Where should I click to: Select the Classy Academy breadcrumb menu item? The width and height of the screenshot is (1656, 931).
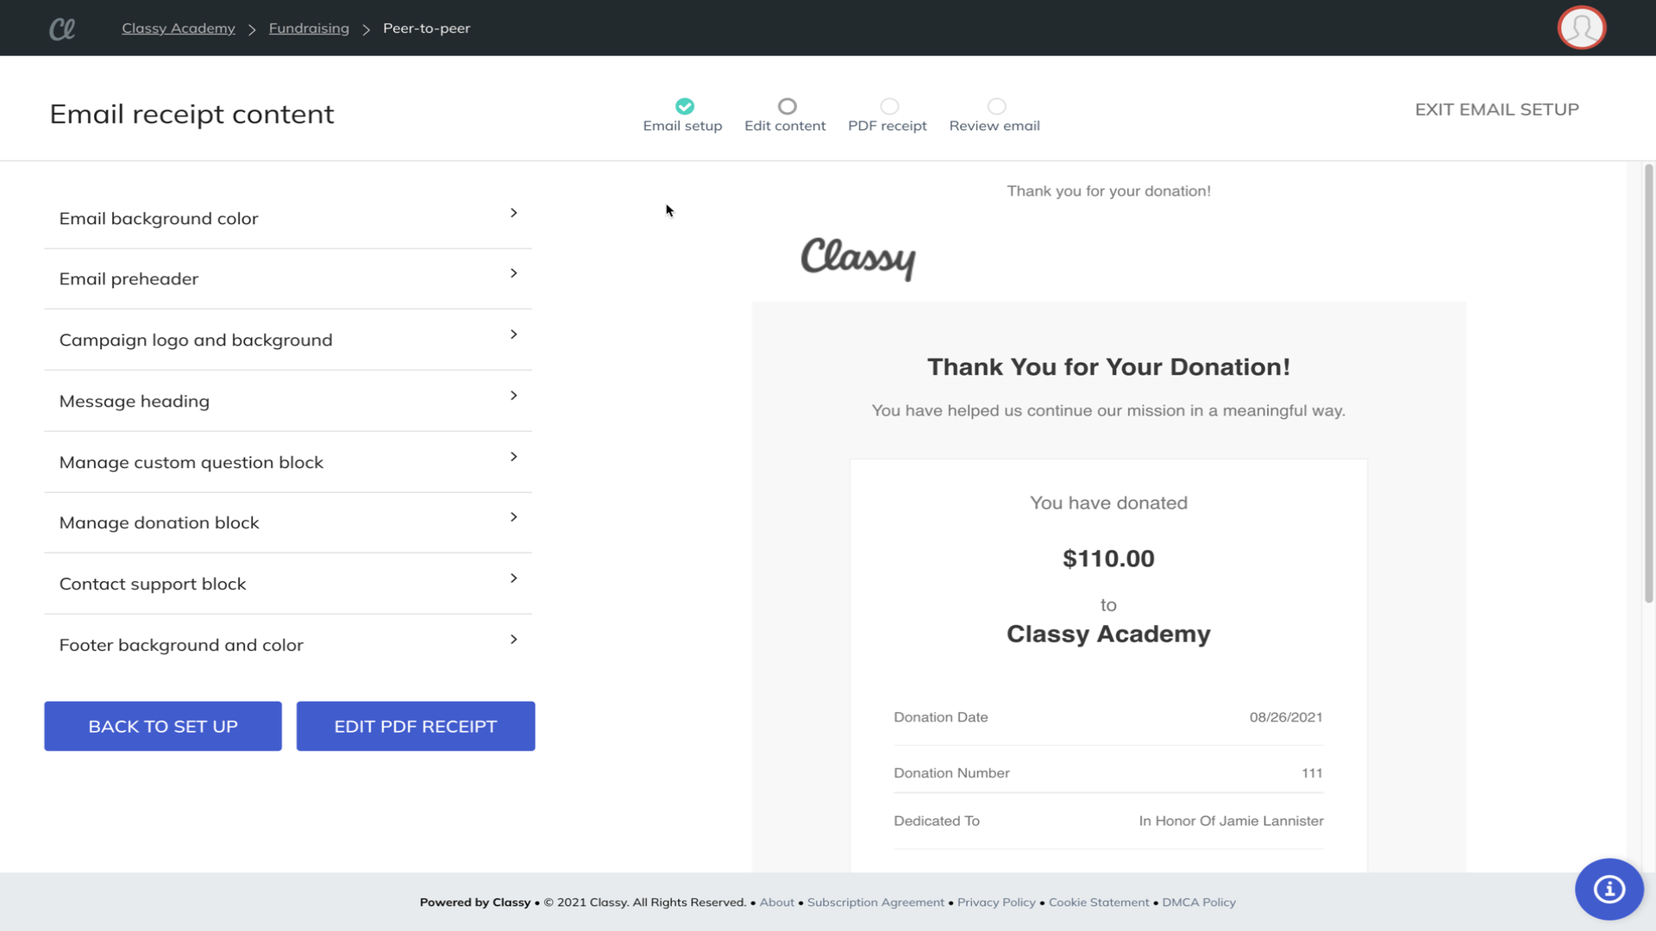pos(179,28)
